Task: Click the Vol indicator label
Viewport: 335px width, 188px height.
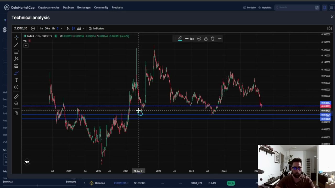Action: click(25, 41)
